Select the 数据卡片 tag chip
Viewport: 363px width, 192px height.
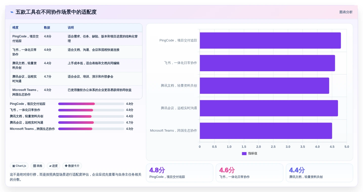(x=72, y=166)
